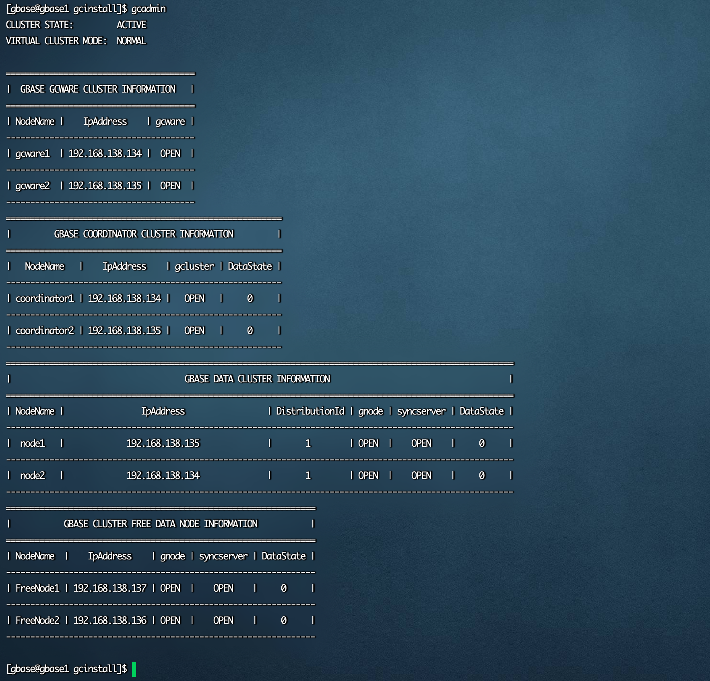
Task: Click the gcware column header
Action: click(170, 122)
